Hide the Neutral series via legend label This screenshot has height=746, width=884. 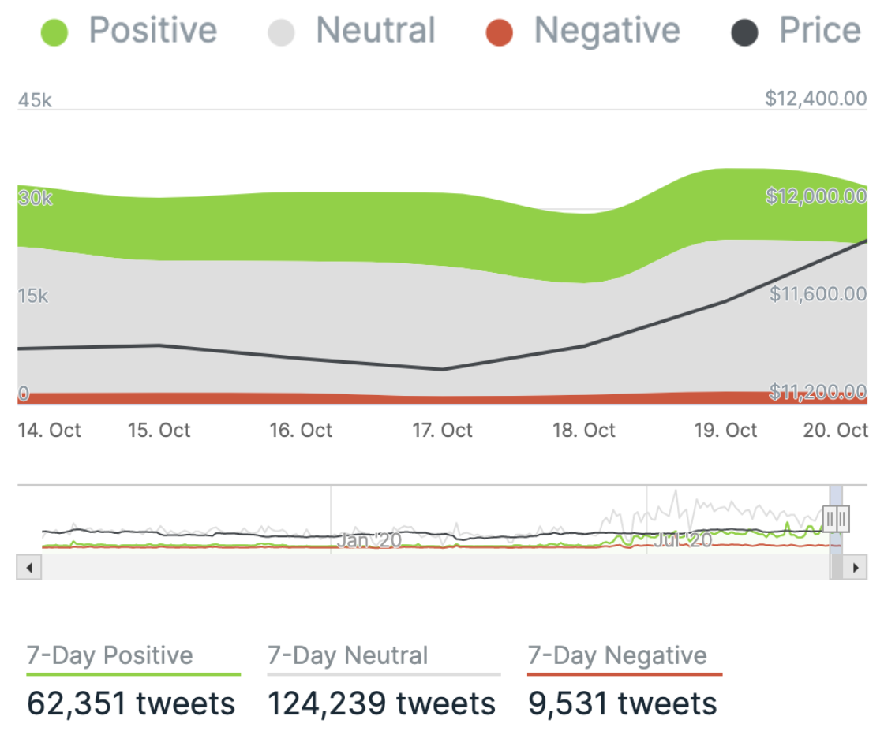376,31
